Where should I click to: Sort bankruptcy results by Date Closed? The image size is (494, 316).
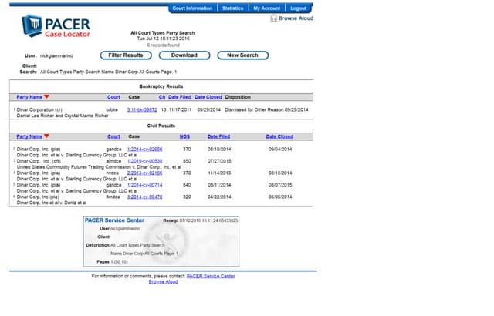point(208,97)
